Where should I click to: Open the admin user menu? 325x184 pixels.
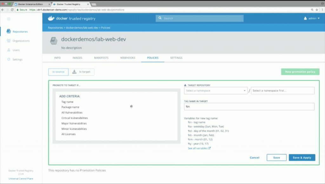[x=312, y=18]
